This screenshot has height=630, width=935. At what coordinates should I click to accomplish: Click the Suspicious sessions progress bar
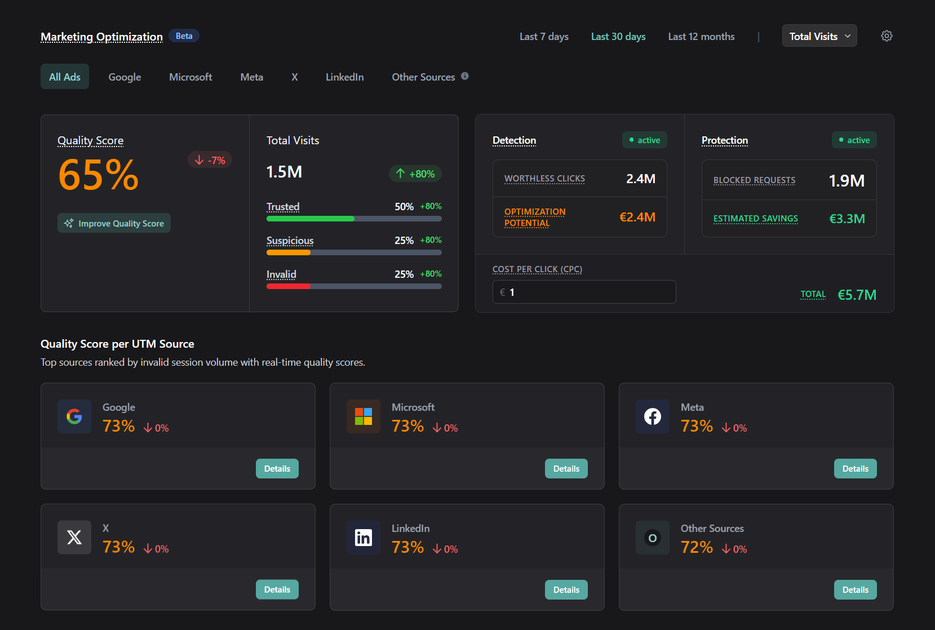pos(353,252)
